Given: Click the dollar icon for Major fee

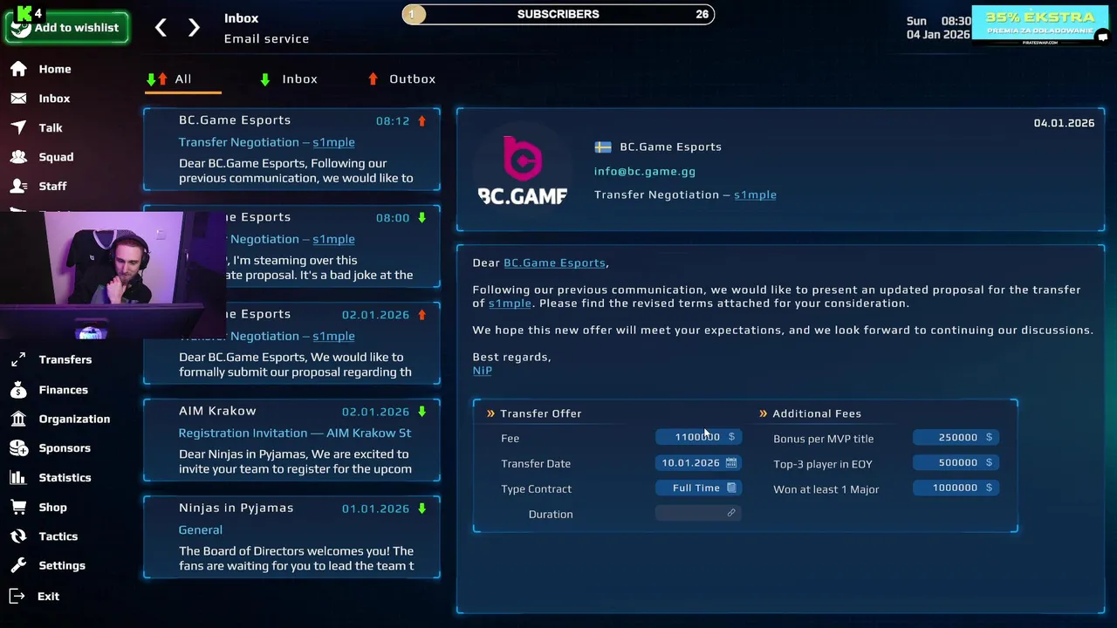Looking at the screenshot, I should [x=989, y=488].
